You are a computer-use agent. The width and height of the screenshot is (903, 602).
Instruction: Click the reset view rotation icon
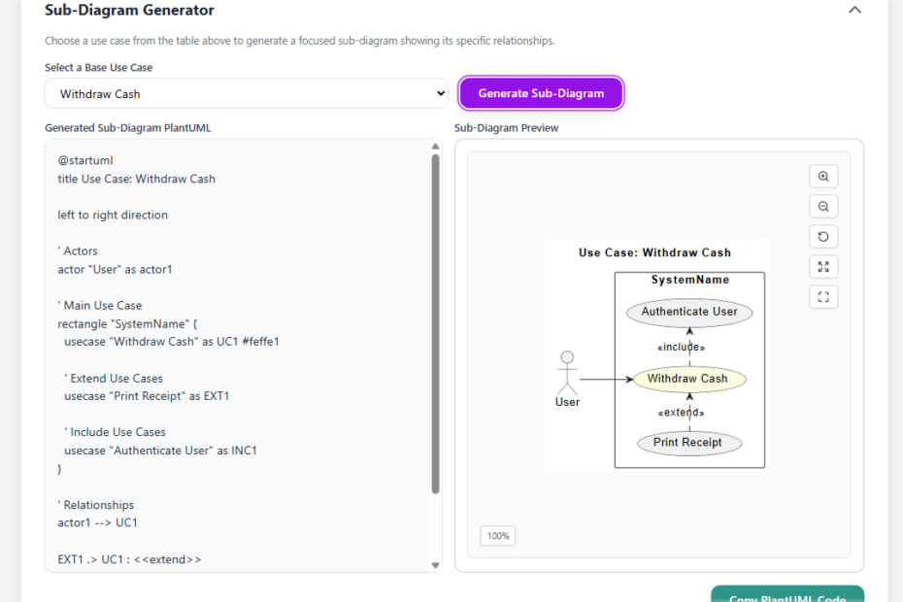[x=823, y=236]
